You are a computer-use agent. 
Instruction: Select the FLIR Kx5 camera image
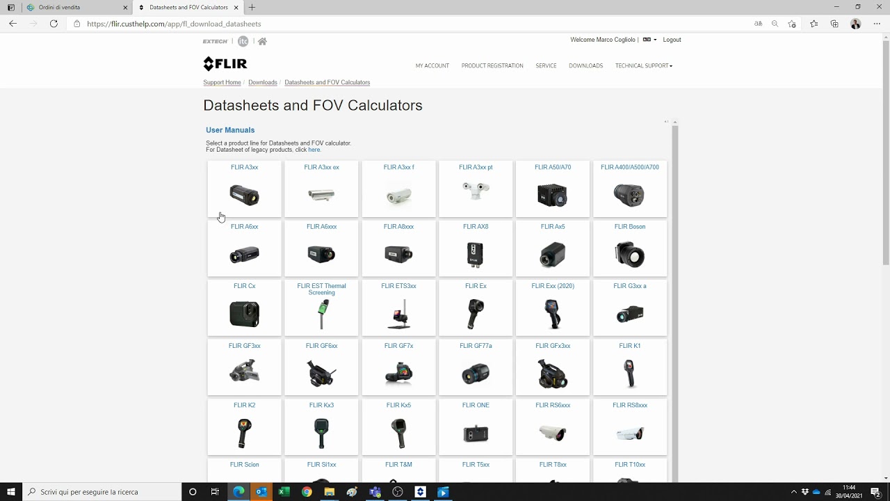398,434
